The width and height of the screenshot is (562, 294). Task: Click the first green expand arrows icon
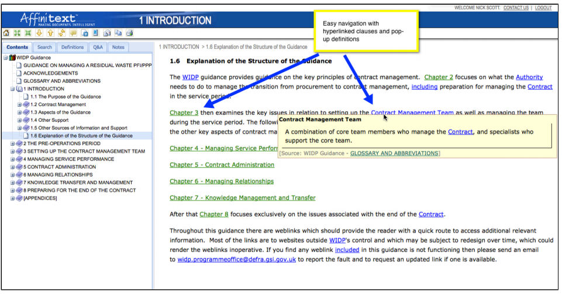[18, 33]
